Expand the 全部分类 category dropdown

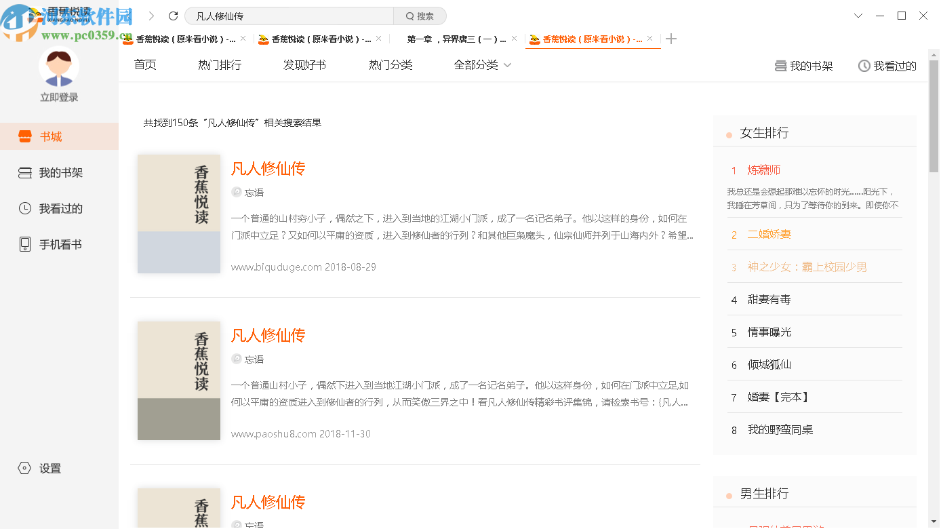point(482,65)
